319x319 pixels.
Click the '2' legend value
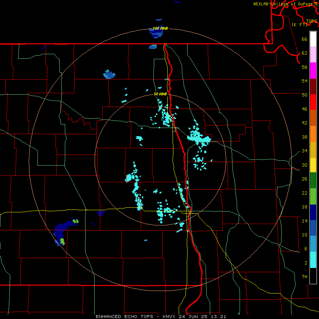pyautogui.click(x=306, y=263)
